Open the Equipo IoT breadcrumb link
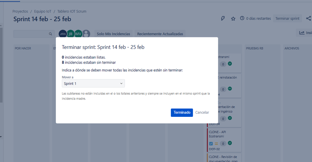 tap(42, 11)
